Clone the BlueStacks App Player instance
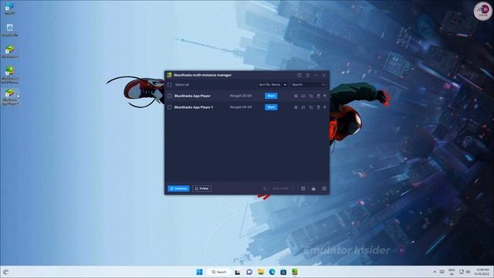494x278 pixels. tap(310, 96)
